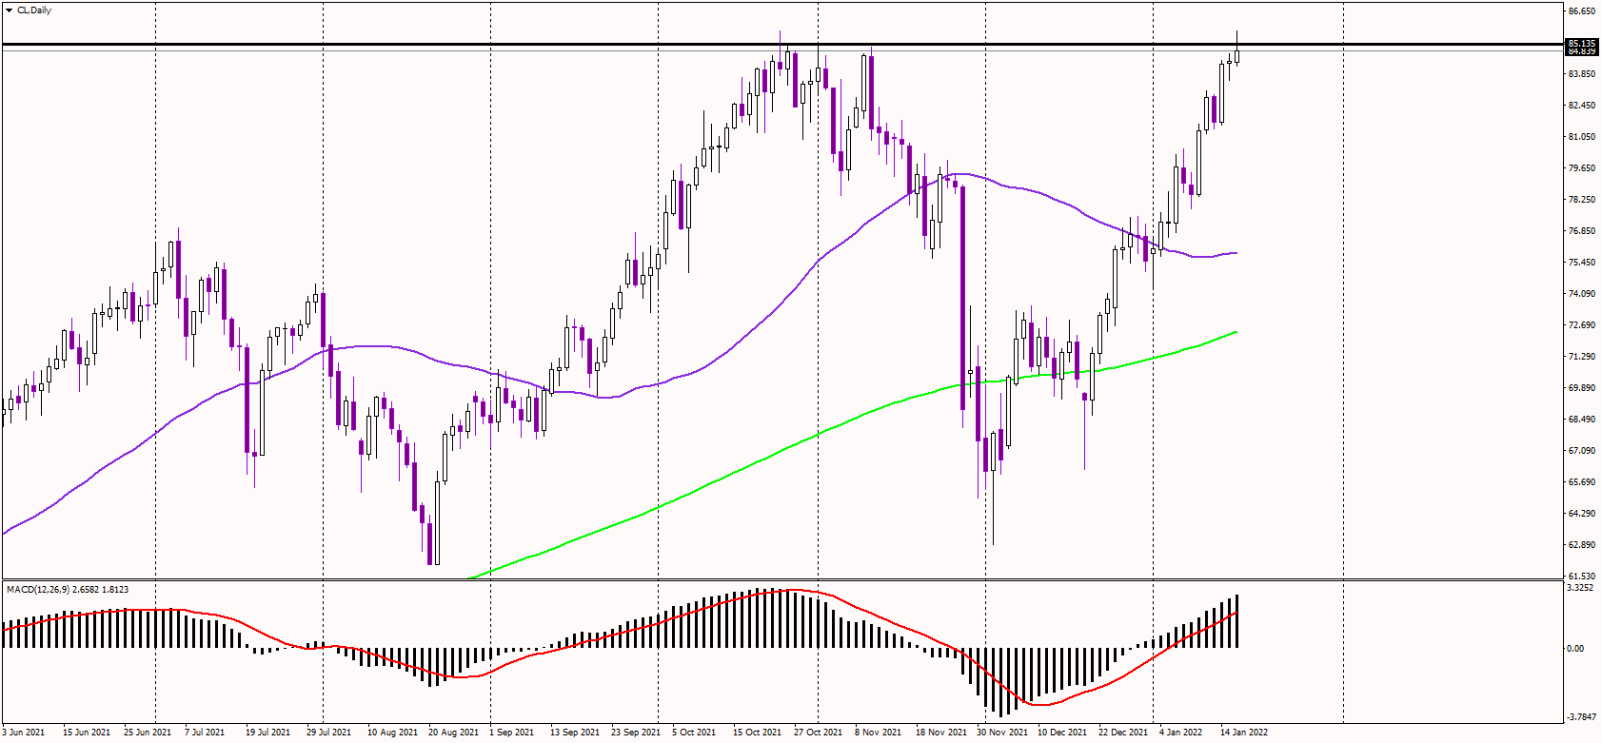This screenshot has height=743, width=1602.
Task: Click the 3 Jun 2021 date label
Action: point(24,733)
